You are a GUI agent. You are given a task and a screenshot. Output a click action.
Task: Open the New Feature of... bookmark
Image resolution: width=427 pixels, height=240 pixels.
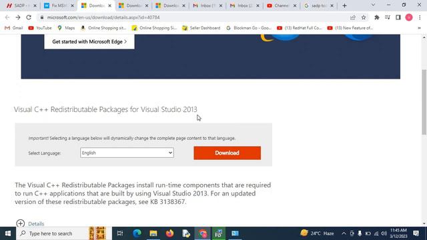pos(350,28)
